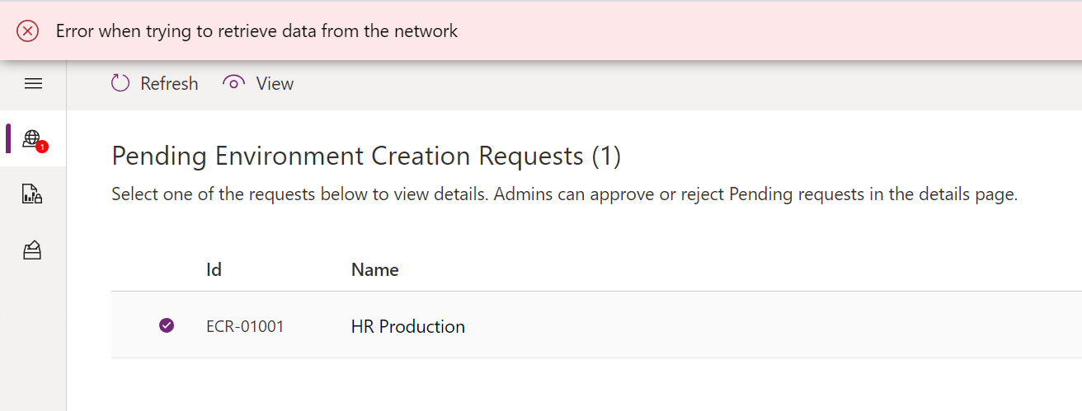Click the description text about approving Pending requests

tap(565, 195)
